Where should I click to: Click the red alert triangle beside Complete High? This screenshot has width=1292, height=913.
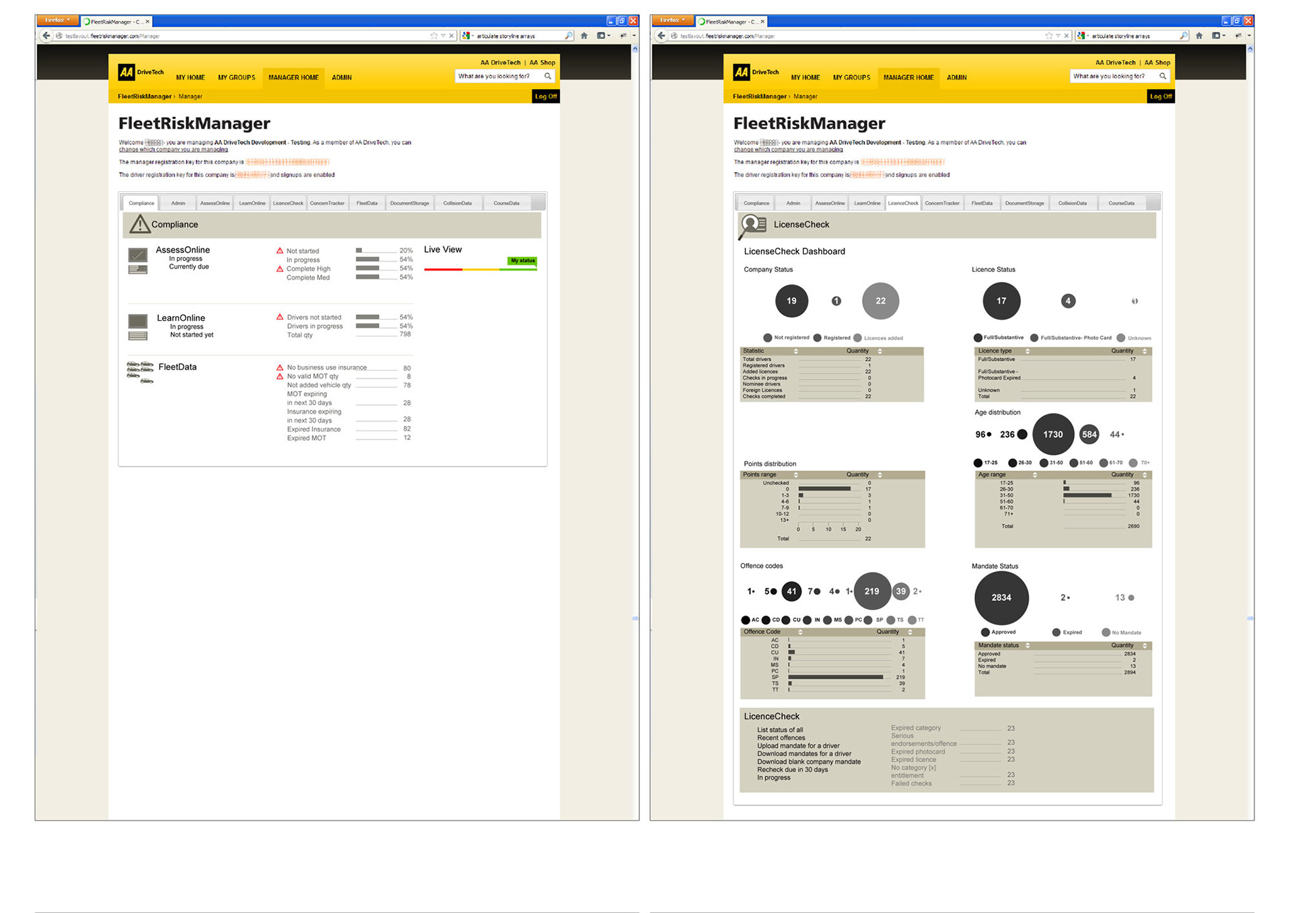tap(280, 268)
